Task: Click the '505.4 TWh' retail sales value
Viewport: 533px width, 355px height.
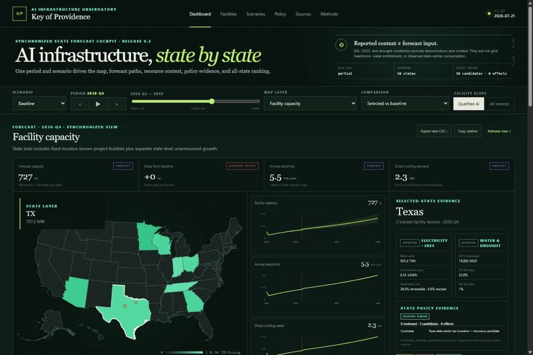Action: point(408,261)
